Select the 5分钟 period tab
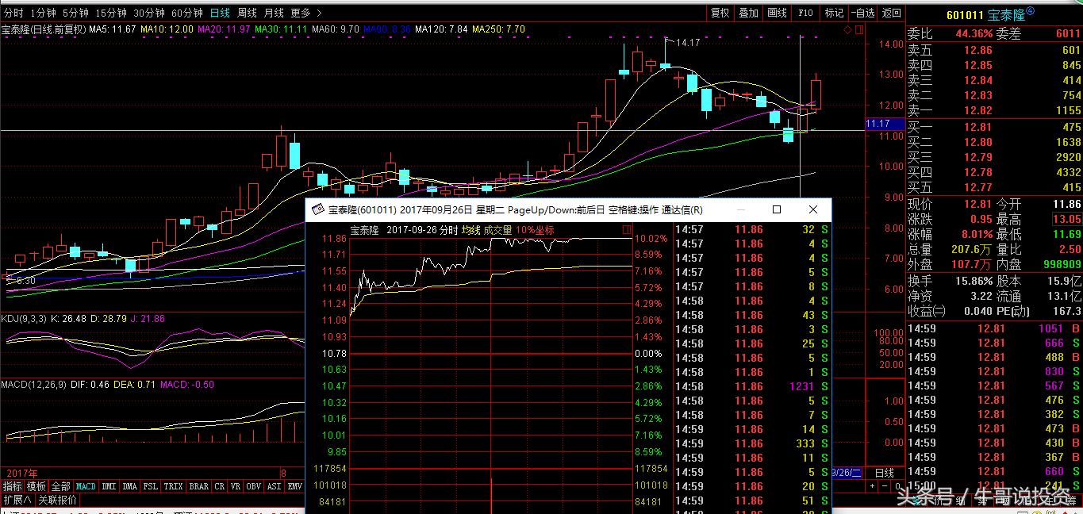Screen dimensions: 1083x514 (x=75, y=13)
